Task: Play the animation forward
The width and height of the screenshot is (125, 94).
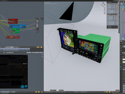Action: (10, 52)
